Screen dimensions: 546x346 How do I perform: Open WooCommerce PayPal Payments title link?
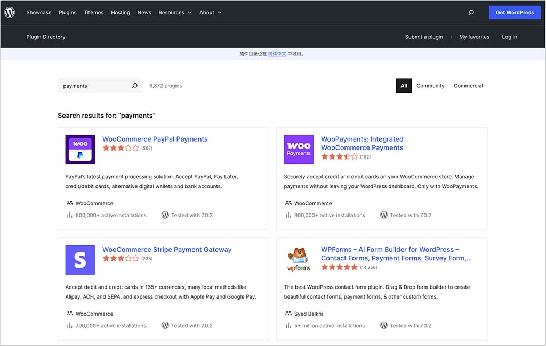(x=155, y=139)
